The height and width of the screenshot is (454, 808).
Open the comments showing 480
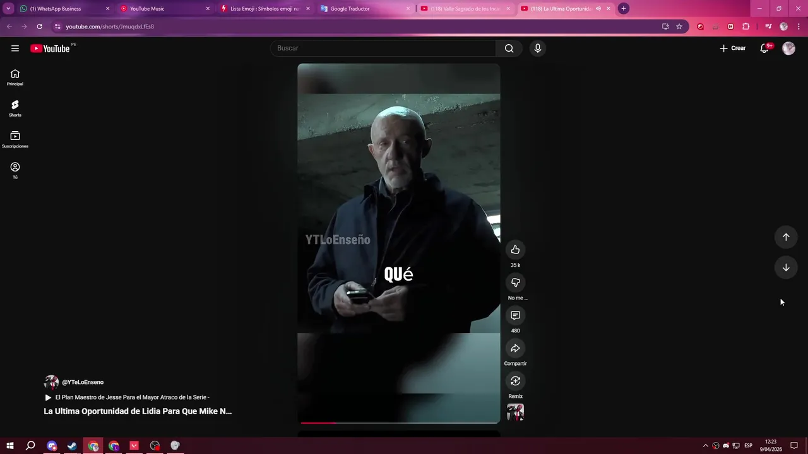tap(515, 315)
